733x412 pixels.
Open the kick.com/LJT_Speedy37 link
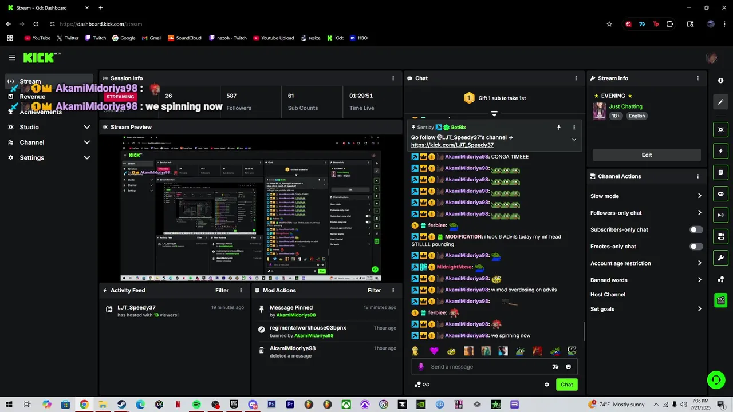coord(452,145)
